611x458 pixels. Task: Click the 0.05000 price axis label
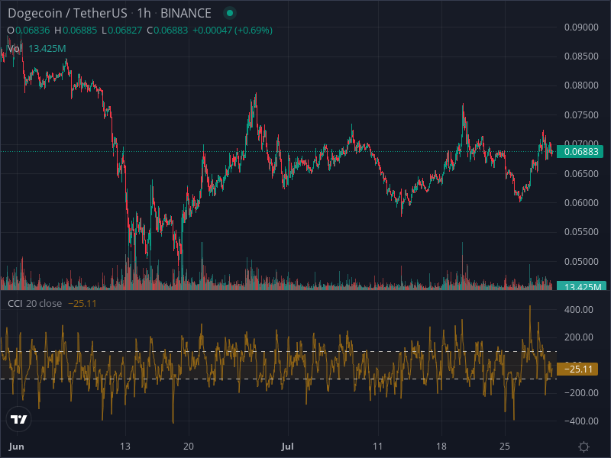581,261
